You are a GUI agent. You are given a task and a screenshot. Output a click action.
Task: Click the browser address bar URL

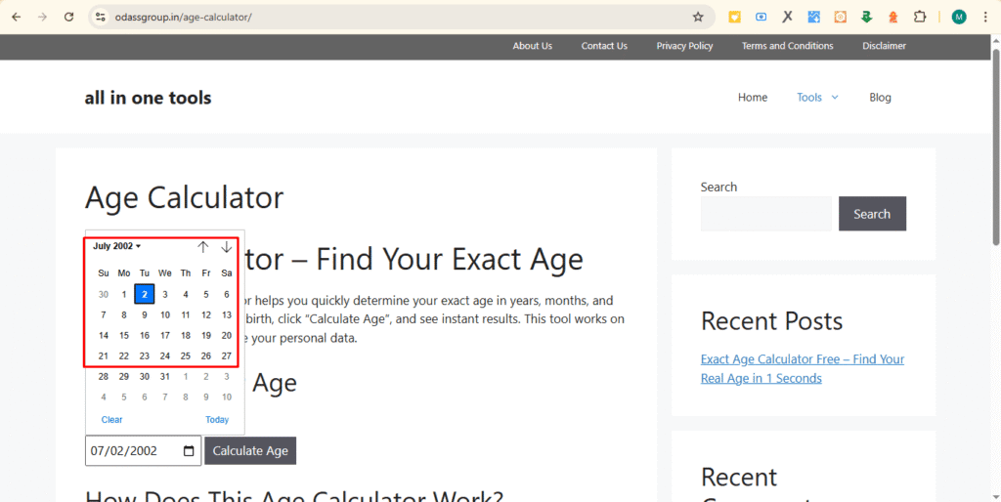(183, 18)
